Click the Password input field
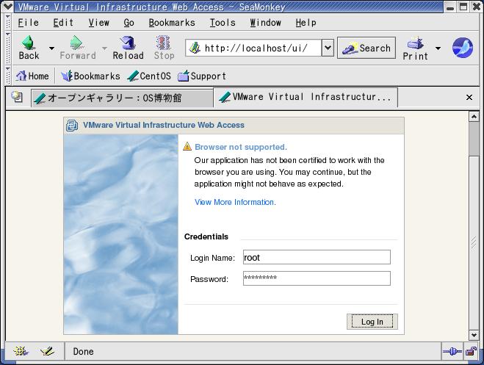Viewport: 484px width, 365px height. pos(317,278)
